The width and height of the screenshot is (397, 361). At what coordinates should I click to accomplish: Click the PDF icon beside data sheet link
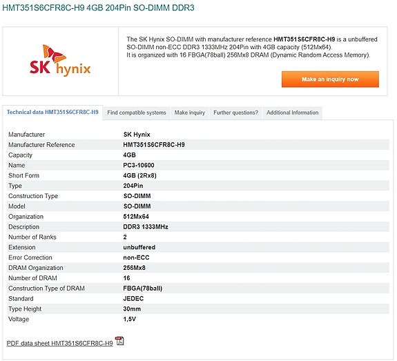click(x=119, y=341)
